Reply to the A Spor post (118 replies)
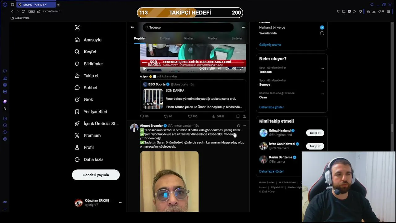Viewport: 396px width, 223px height. 144,116
